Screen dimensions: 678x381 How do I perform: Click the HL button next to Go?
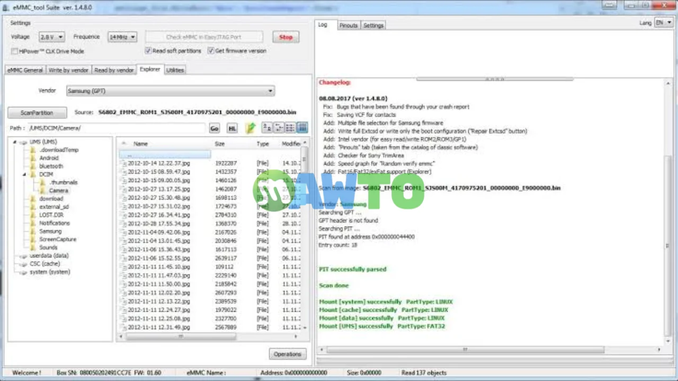pyautogui.click(x=232, y=128)
